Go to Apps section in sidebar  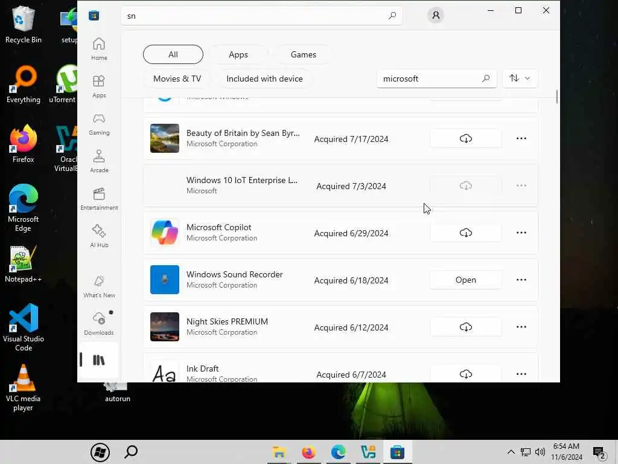pos(99,86)
